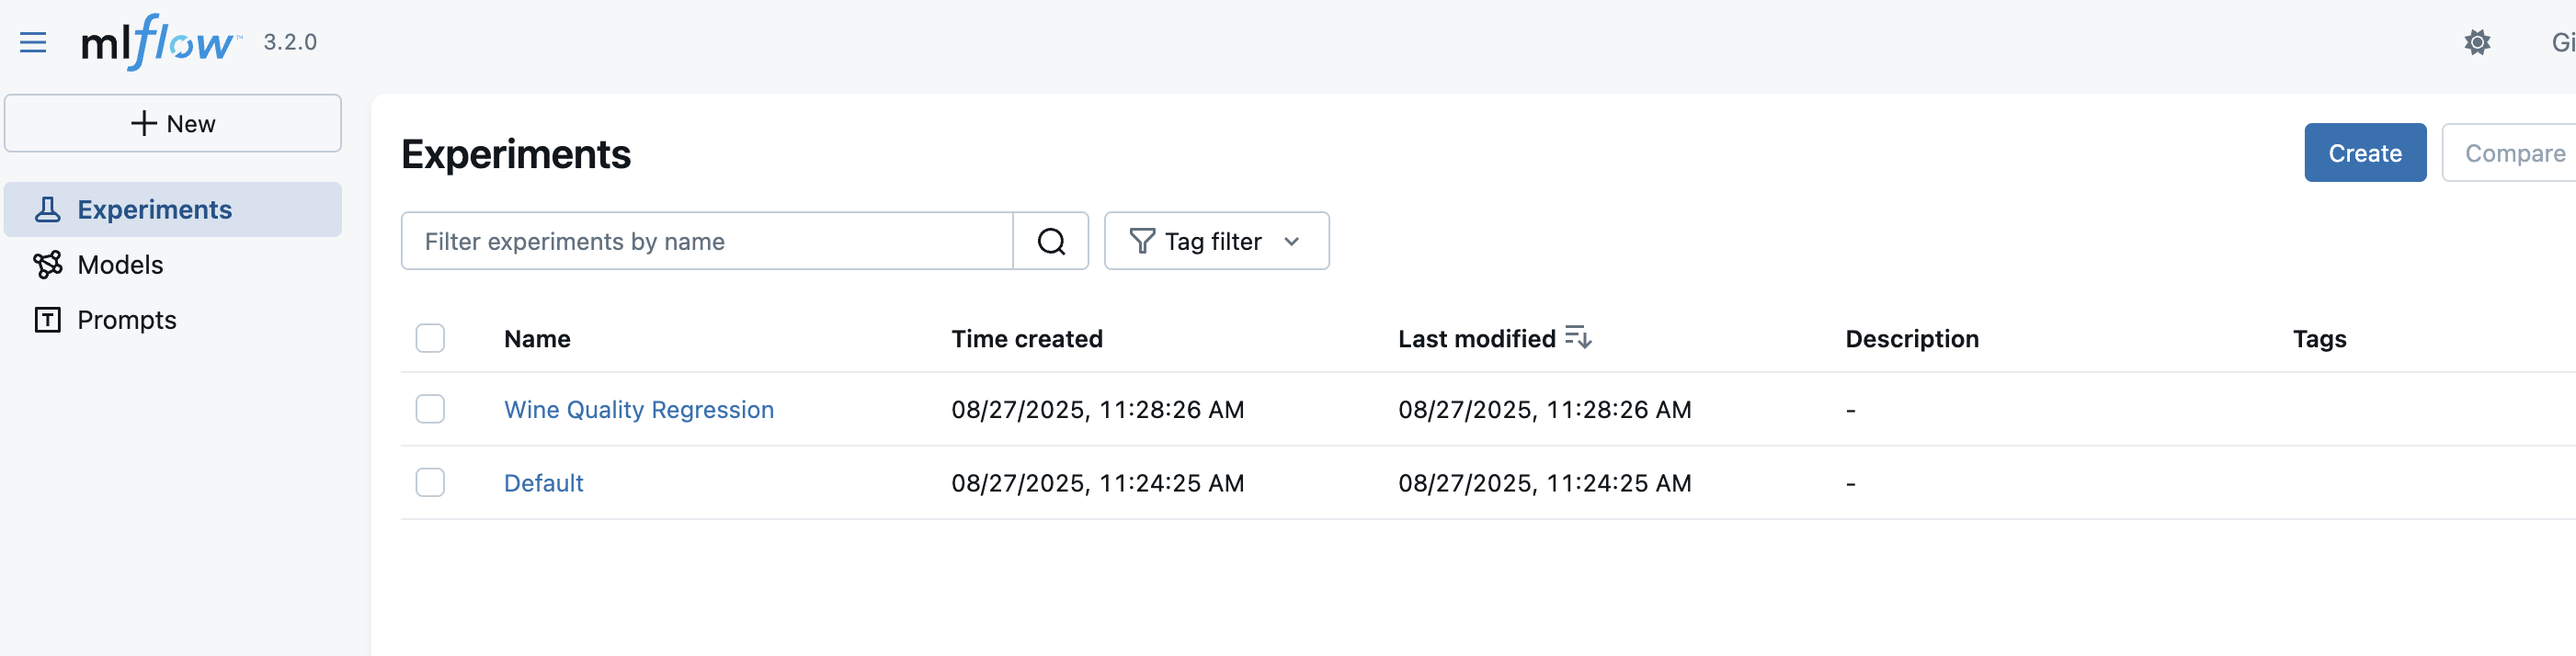Switch theme using the gear-sun icon
The width and height of the screenshot is (2576, 656).
tap(2476, 42)
